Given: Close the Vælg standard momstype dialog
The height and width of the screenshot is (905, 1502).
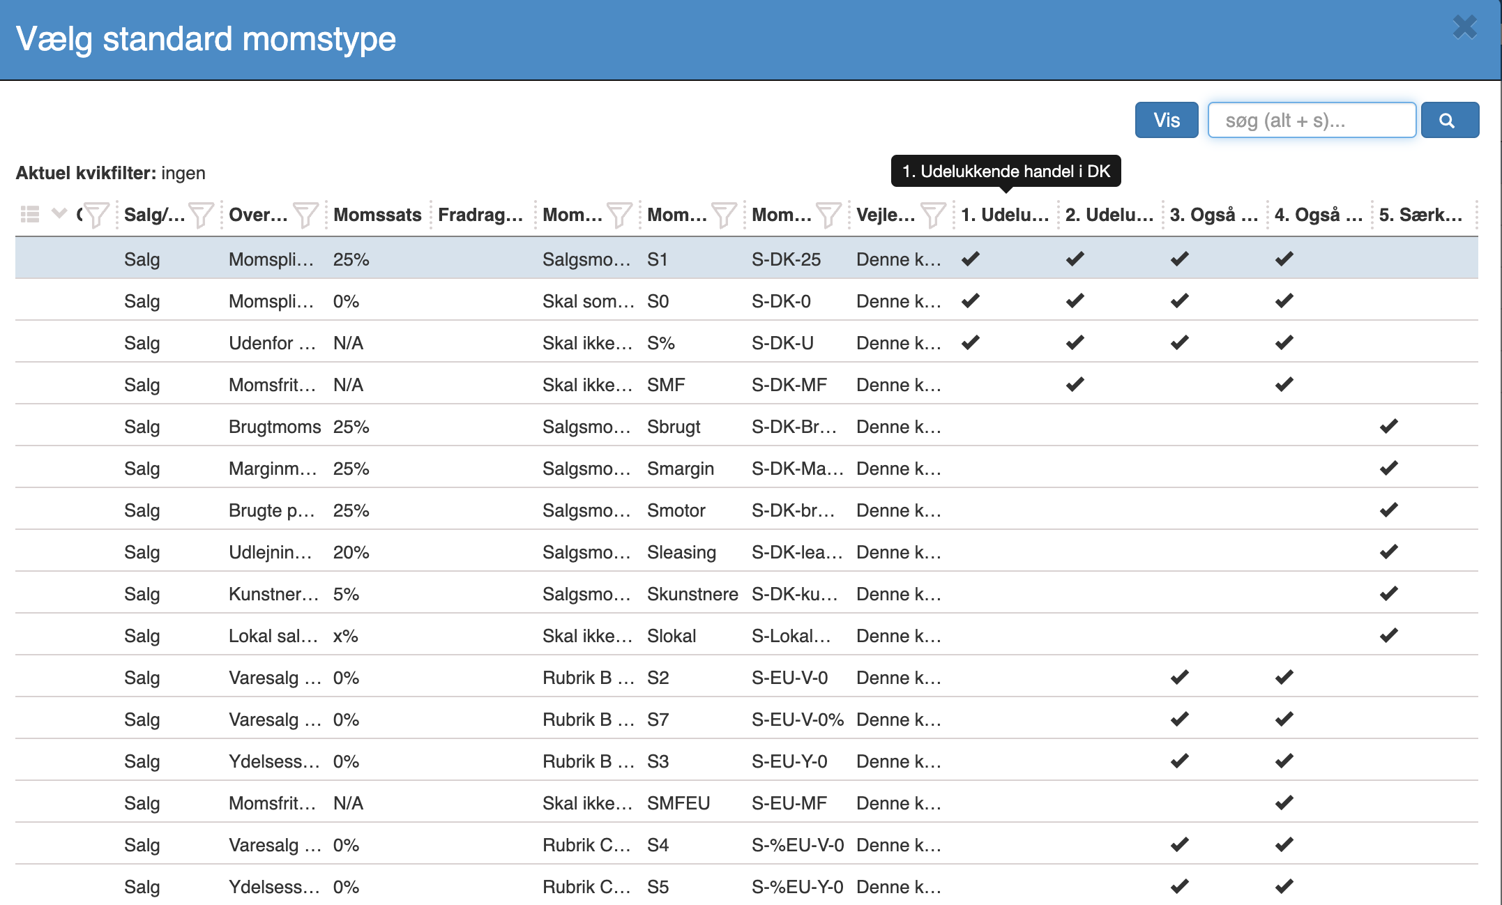Looking at the screenshot, I should click(1465, 27).
